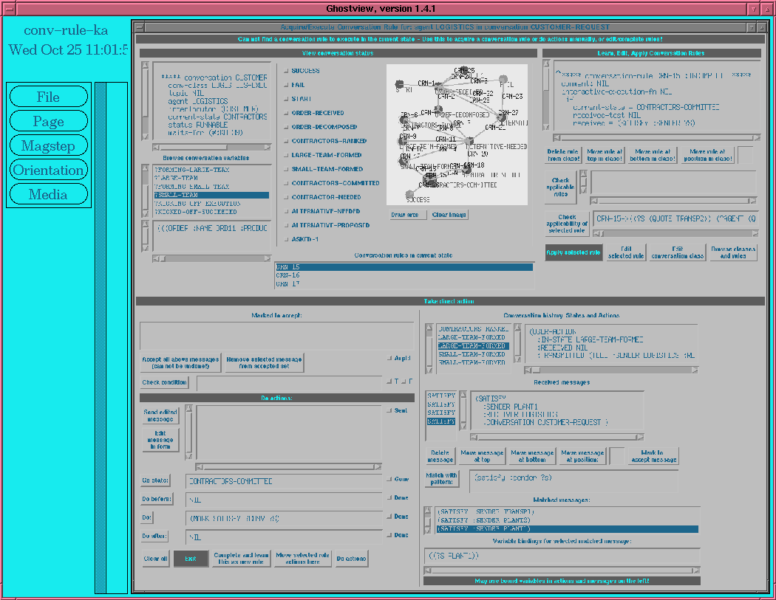Select CRN-17 in the conversation rules list
The height and width of the screenshot is (600, 776).
[x=404, y=283]
